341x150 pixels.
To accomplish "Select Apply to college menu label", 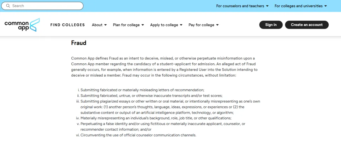I will click(x=164, y=25).
